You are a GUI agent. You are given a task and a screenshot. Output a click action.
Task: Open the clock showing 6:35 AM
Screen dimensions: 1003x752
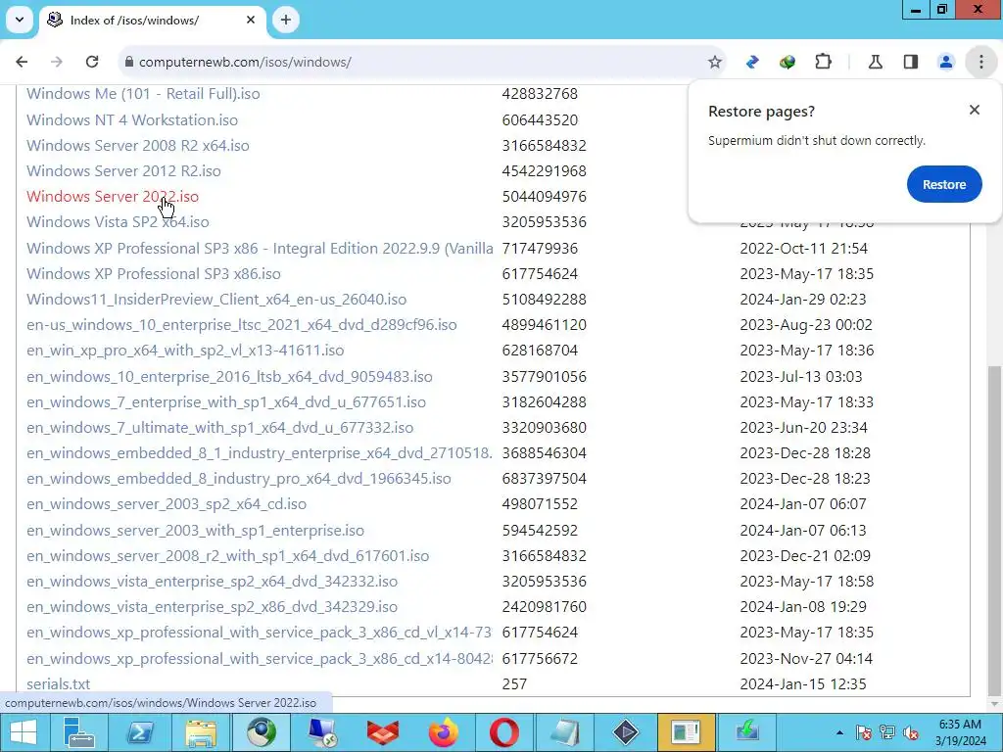(x=960, y=732)
